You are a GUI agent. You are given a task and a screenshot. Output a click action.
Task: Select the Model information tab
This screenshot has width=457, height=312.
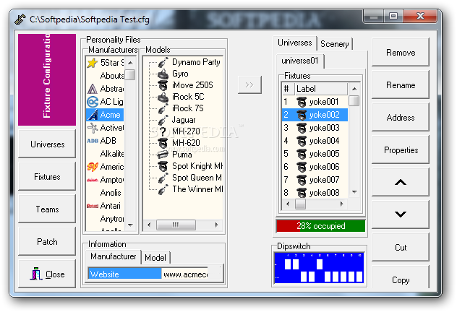point(155,258)
